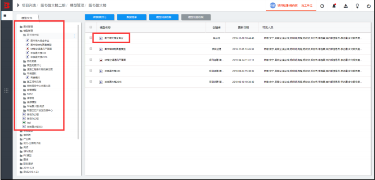This screenshot has height=180, width=375.
Task: Click the file icon in the first table row
Action: click(101, 38)
